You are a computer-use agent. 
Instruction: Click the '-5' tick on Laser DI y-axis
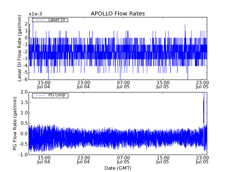point(25,73)
